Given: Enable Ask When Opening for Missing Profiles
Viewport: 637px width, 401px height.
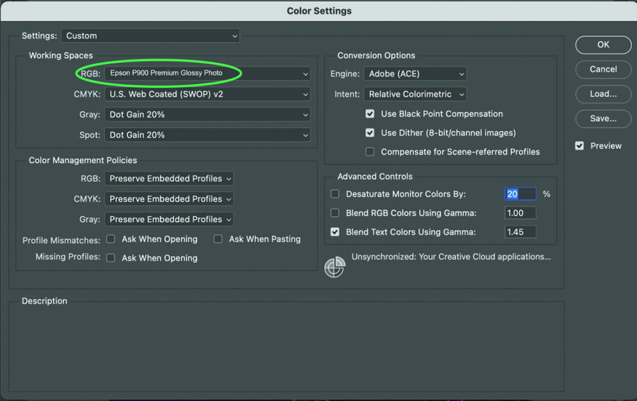Looking at the screenshot, I should (111, 258).
